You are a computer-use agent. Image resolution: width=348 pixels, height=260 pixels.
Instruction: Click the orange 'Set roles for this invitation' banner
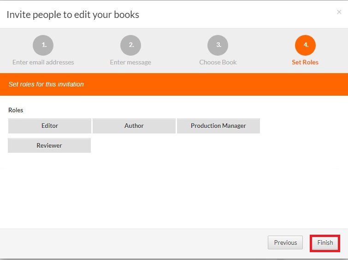click(x=174, y=85)
